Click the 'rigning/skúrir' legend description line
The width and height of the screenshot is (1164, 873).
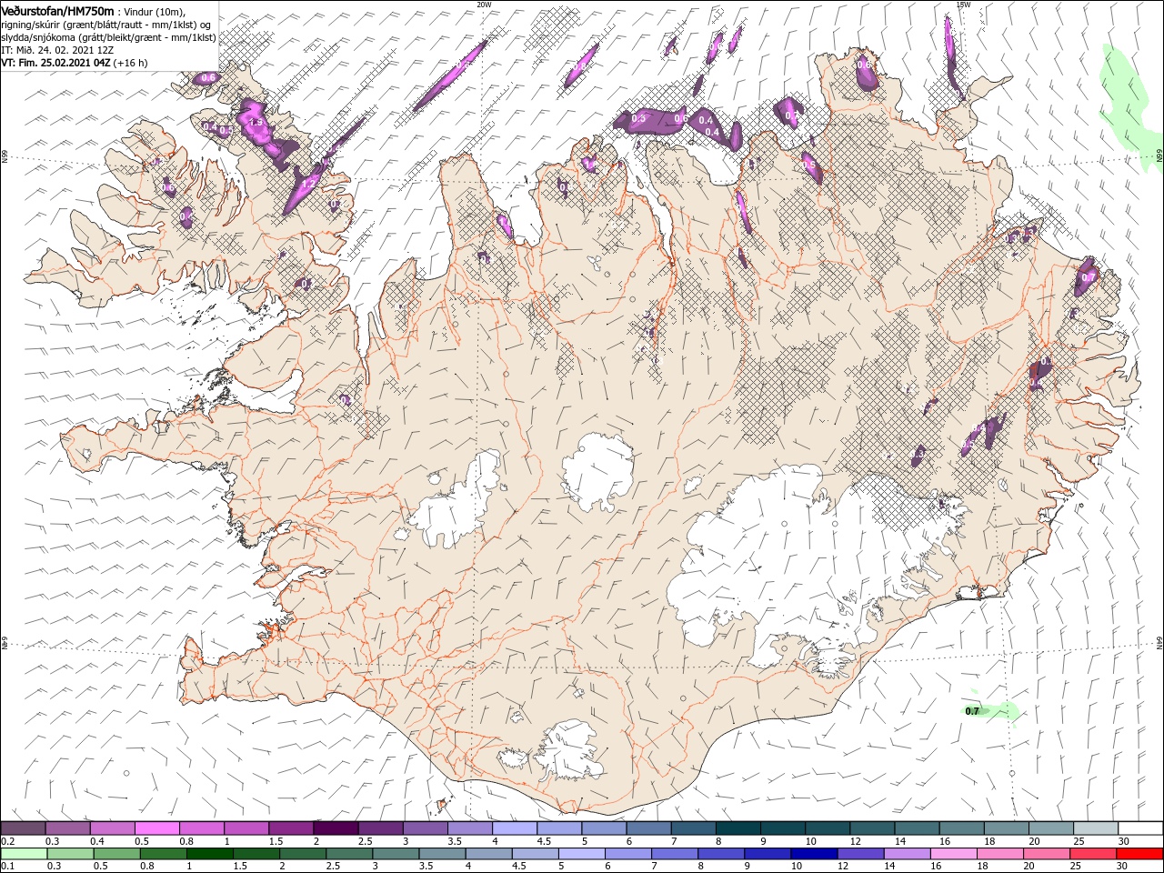(107, 24)
